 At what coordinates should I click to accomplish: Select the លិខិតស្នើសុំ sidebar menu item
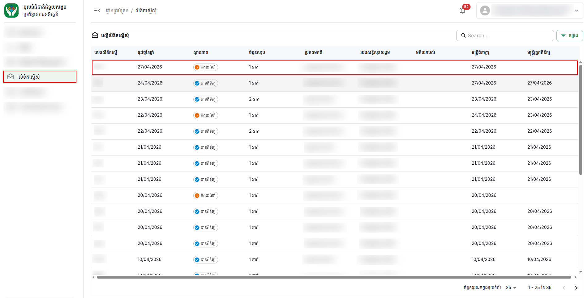point(40,77)
